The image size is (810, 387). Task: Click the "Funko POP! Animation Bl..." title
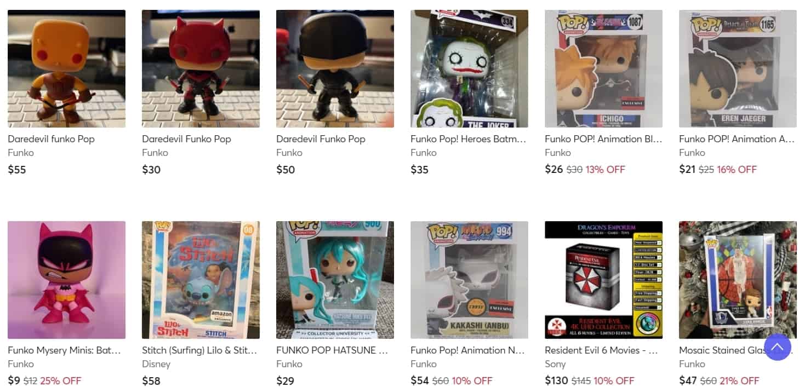(x=603, y=139)
